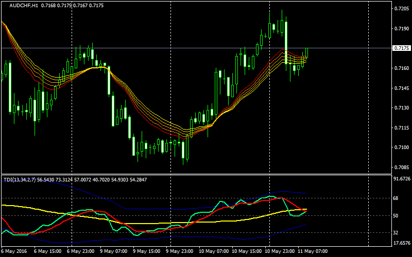The height and width of the screenshot is (257, 412).
Task: Click the 68 level label on TDI scale
Action: point(396,198)
